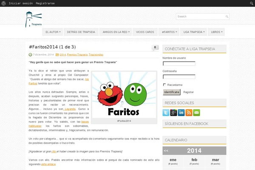Follow the 'los Faritos' link
255x170 pixels.
[33, 83]
